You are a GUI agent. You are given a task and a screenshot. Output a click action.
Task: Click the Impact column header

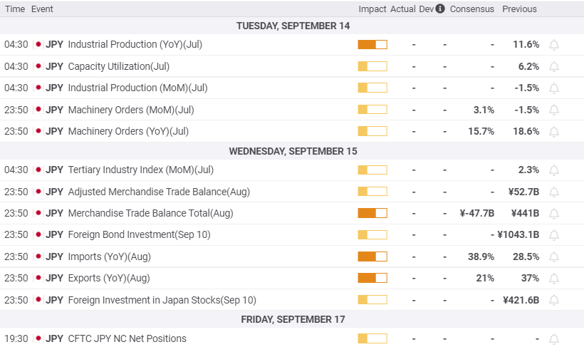tap(372, 9)
